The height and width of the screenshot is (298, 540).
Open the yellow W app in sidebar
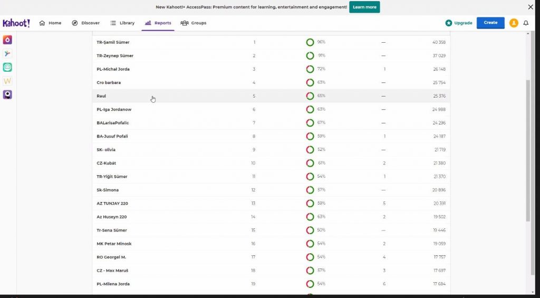pos(7,81)
